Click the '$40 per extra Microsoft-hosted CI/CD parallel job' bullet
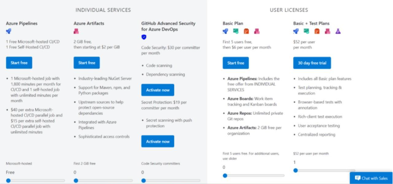393x184 pixels. point(37,121)
